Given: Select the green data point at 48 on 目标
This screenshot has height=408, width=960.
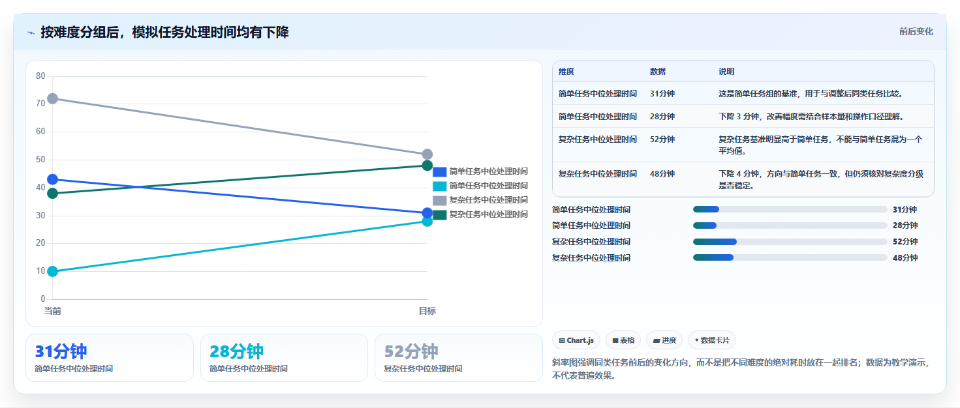Looking at the screenshot, I should coord(427,166).
